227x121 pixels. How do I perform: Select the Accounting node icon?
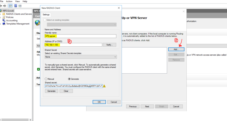click(4, 20)
